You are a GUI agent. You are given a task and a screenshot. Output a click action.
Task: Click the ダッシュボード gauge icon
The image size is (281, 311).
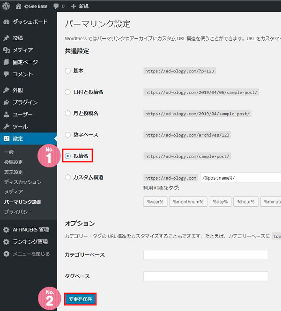pyautogui.click(x=7, y=22)
